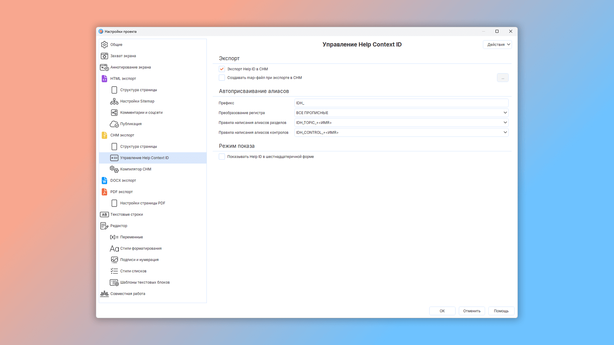
Task: Click the Screen capture (Захват экрана) icon
Action: point(104,56)
